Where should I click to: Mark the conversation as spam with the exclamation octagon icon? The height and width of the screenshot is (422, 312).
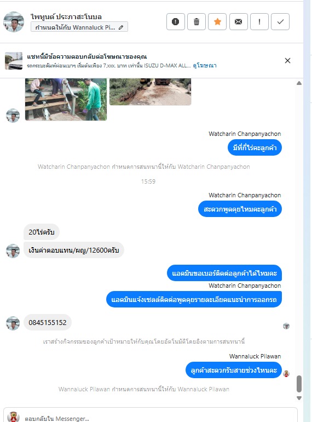click(x=176, y=21)
